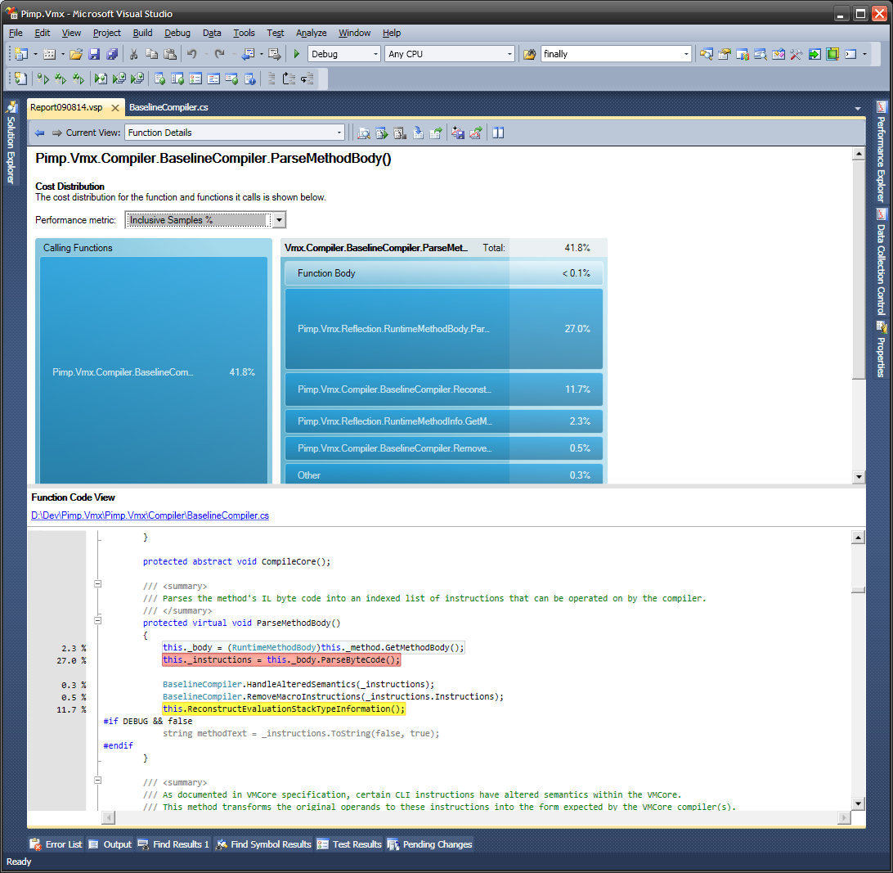Viewport: 893px width, 873px height.
Task: Navigate forward with the gray right arrow
Action: 57,133
